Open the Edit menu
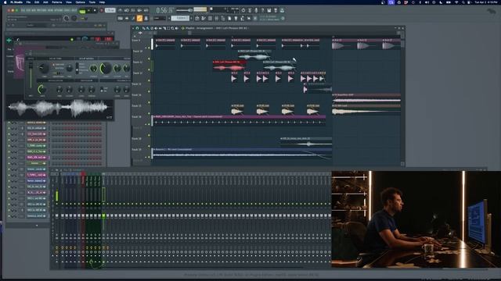The width and height of the screenshot is (501, 281). click(x=37, y=2)
